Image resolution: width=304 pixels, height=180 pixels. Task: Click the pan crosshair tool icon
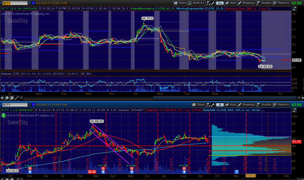click(x=3, y=98)
